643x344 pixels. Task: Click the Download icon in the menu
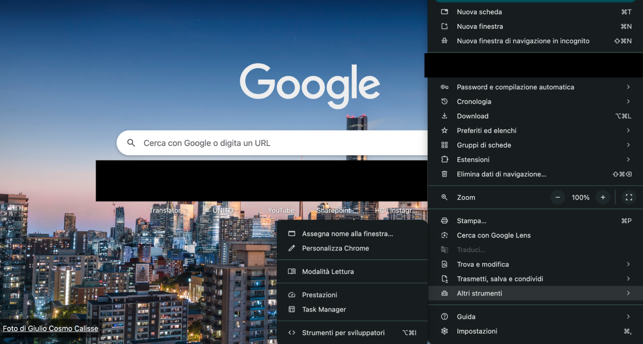tap(445, 116)
